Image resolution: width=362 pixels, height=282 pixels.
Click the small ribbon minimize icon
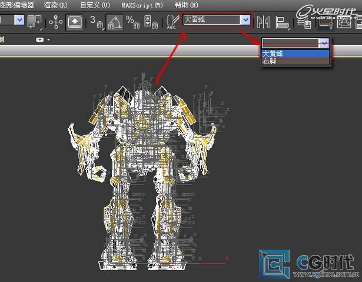(x=39, y=40)
